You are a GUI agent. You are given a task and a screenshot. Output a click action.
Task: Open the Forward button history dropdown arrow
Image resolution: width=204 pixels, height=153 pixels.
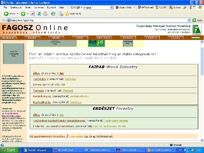click(27, 14)
